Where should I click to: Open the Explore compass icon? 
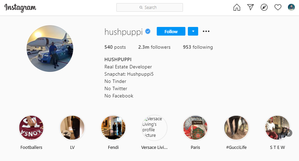pos(264,8)
